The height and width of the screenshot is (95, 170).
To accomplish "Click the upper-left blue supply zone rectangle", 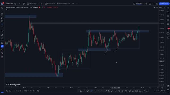I will [x=21, y=16].
